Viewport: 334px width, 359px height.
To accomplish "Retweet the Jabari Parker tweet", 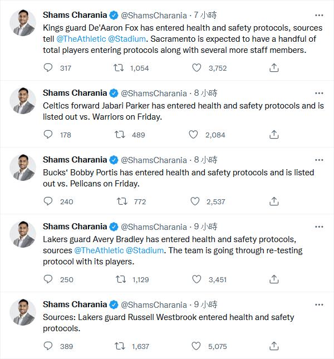I will coord(119,135).
